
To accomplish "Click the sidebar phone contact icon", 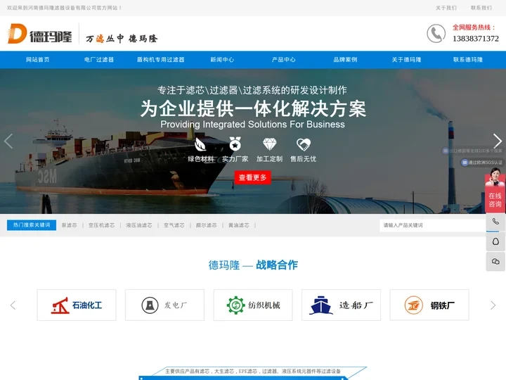I will click(x=495, y=222).
